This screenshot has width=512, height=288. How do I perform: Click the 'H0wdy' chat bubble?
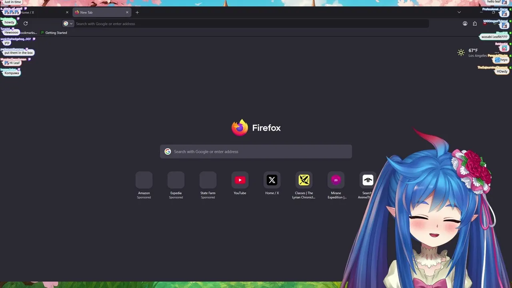click(x=502, y=72)
